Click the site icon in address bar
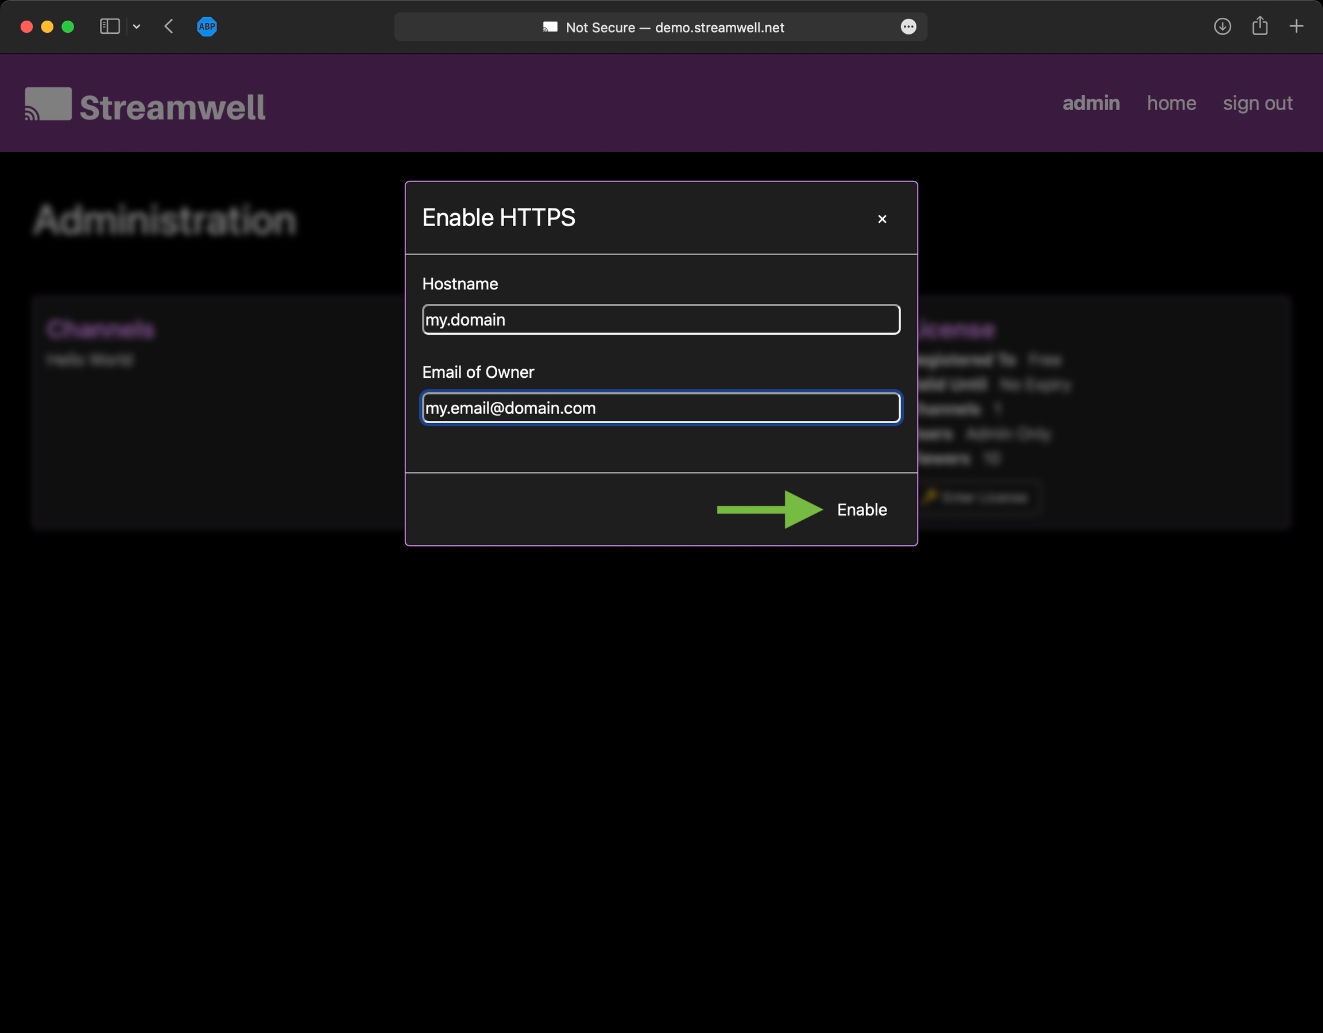The width and height of the screenshot is (1323, 1033). coord(550,27)
